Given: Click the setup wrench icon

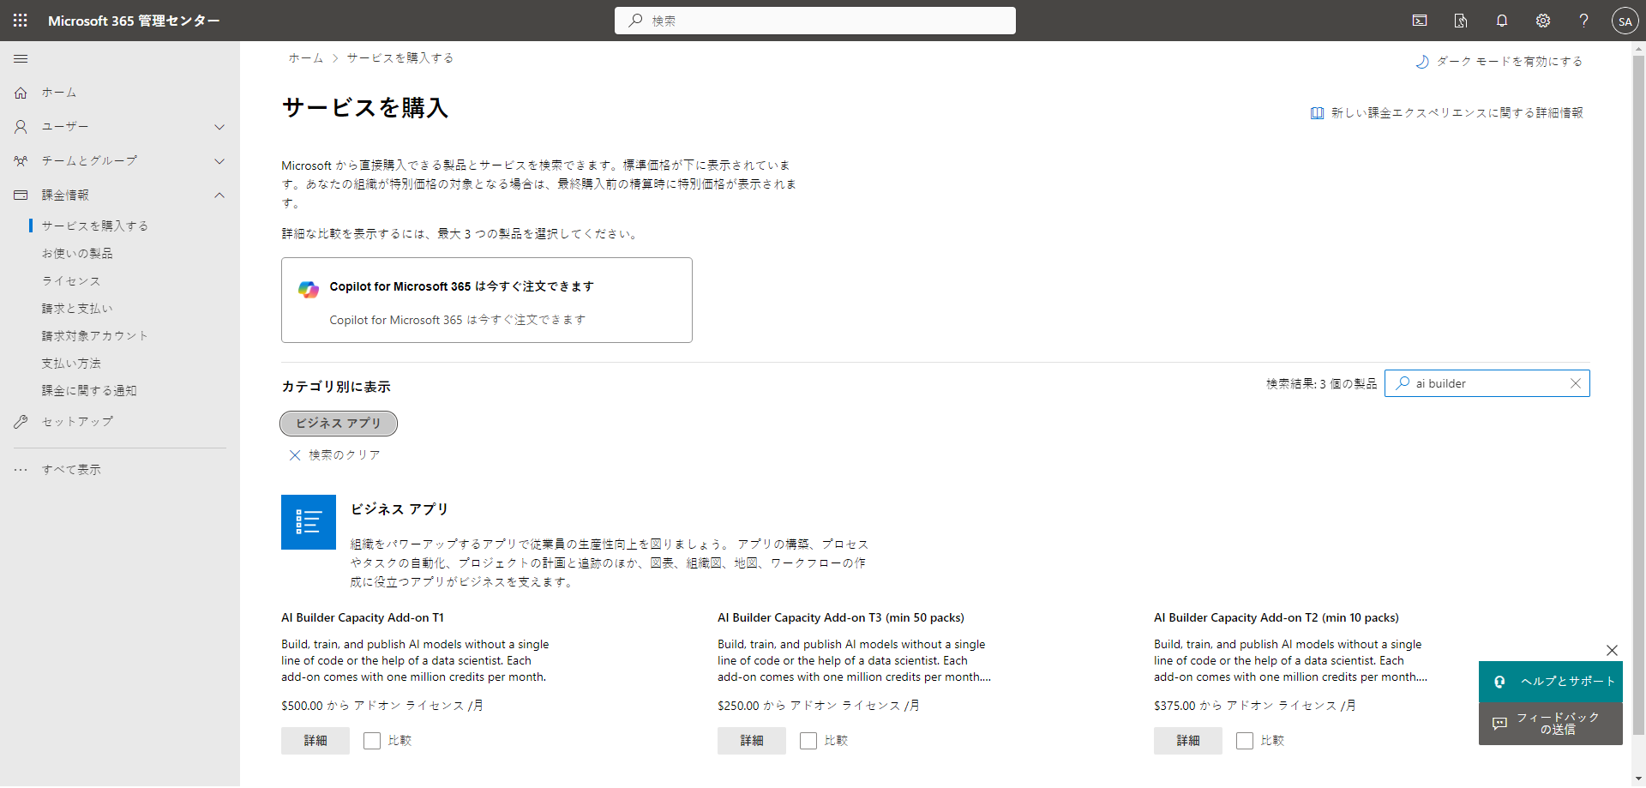Looking at the screenshot, I should [21, 422].
